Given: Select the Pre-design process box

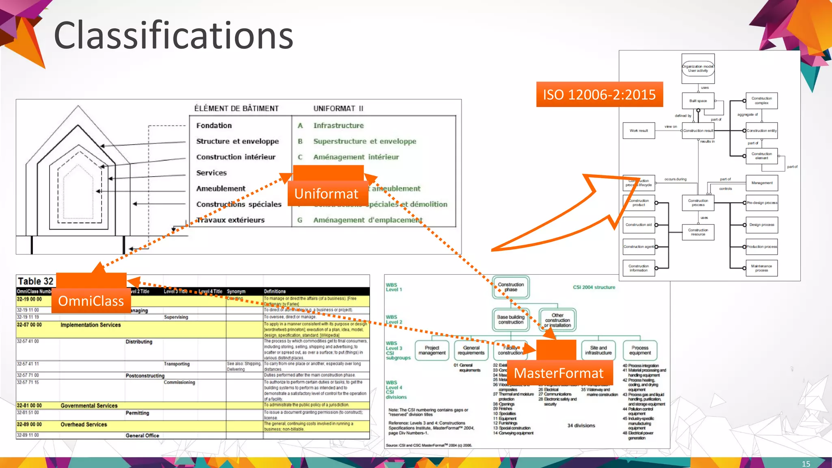Looking at the screenshot, I should (x=762, y=203).
